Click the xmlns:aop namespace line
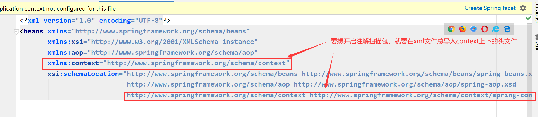This screenshot has height=117, width=538. coord(153,53)
